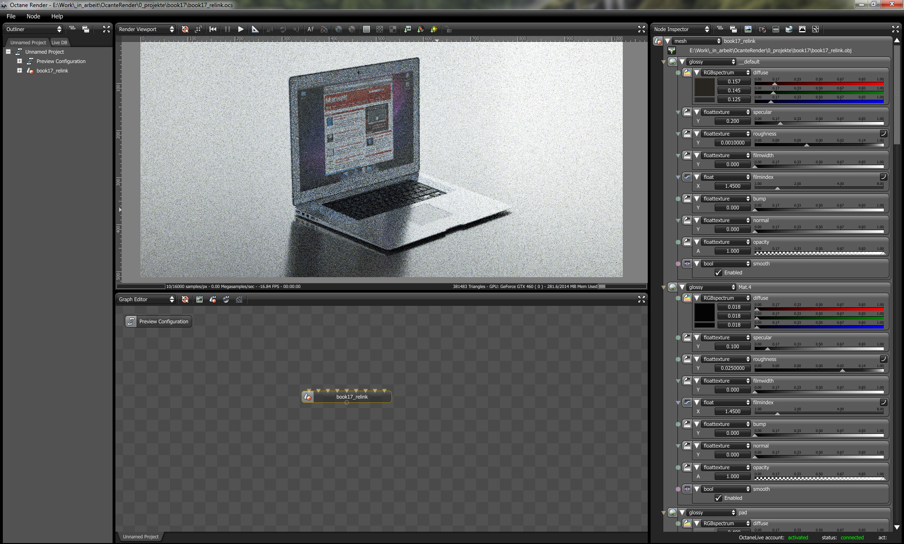Click the Mat.4 diffuse black color swatch
The width and height of the screenshot is (904, 544).
(704, 312)
